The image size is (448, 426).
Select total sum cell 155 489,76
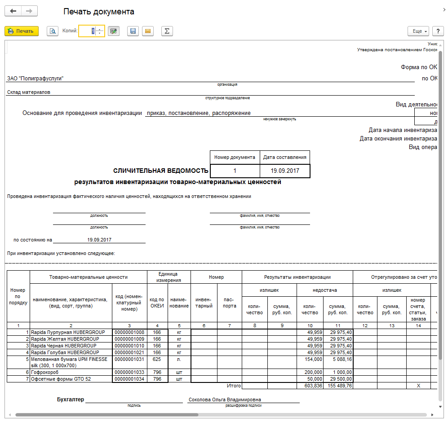pyautogui.click(x=338, y=386)
